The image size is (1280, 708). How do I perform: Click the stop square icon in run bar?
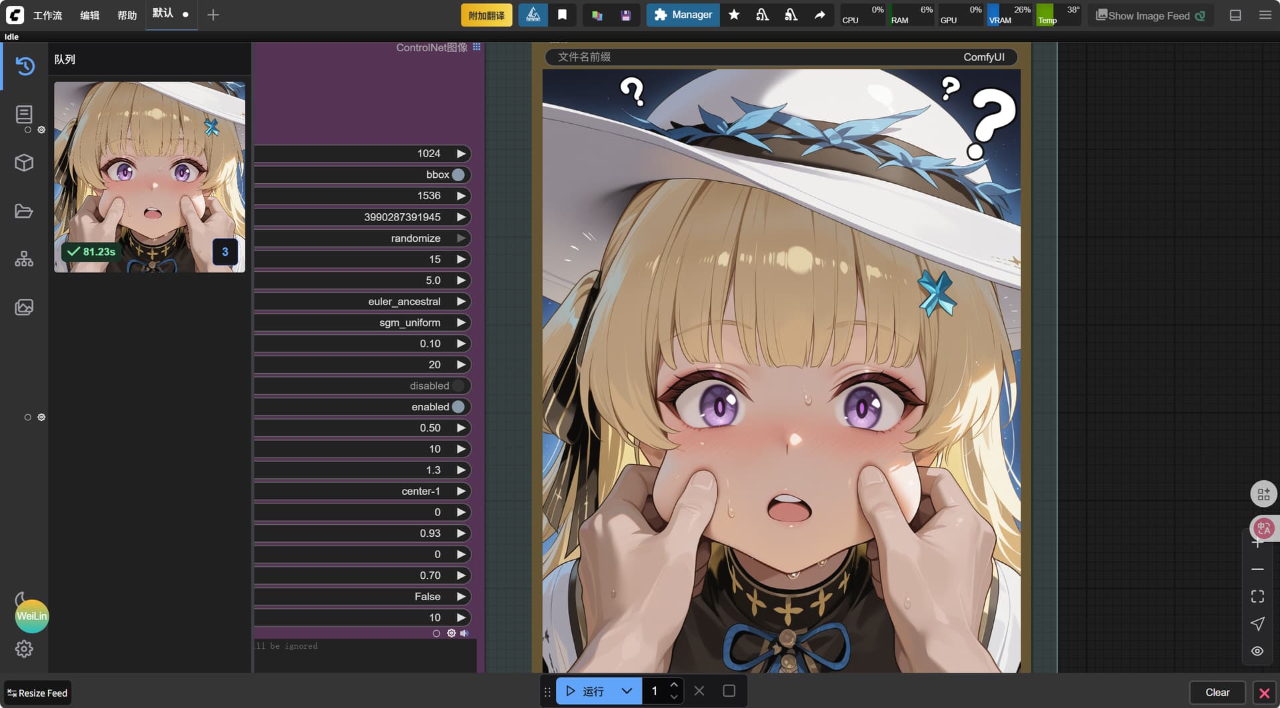click(x=729, y=691)
